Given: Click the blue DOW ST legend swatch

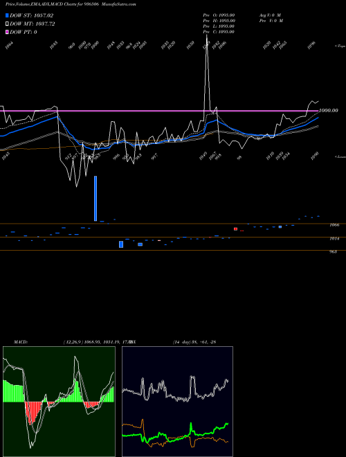Looking at the screenshot, I should pyautogui.click(x=7, y=15).
